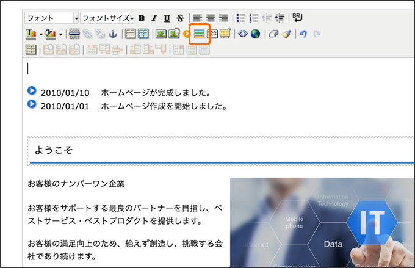Click the unlink broken chain icon
415x268 pixels.
pos(100,34)
